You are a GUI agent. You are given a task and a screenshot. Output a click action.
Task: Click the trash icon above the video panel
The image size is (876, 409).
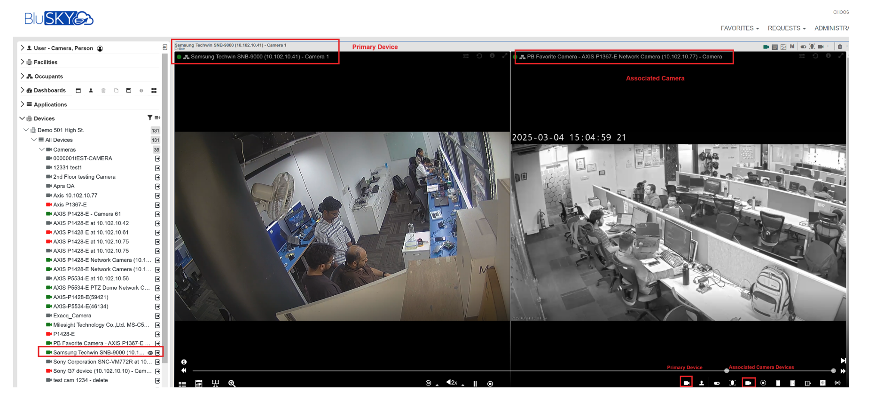tap(840, 47)
